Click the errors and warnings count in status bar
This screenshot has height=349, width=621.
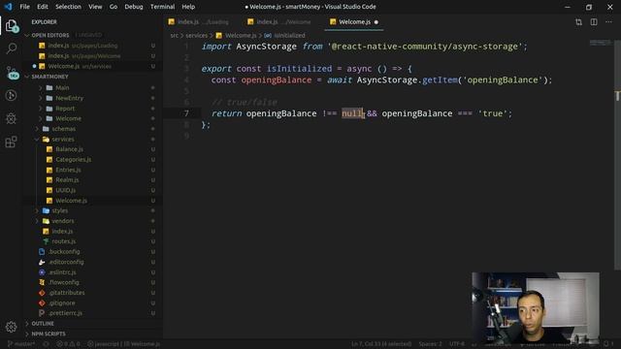click(68, 344)
